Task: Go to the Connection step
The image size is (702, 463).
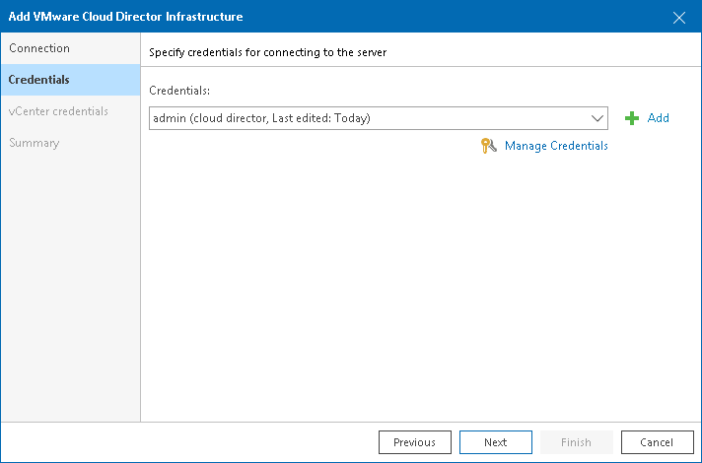Action: click(39, 48)
